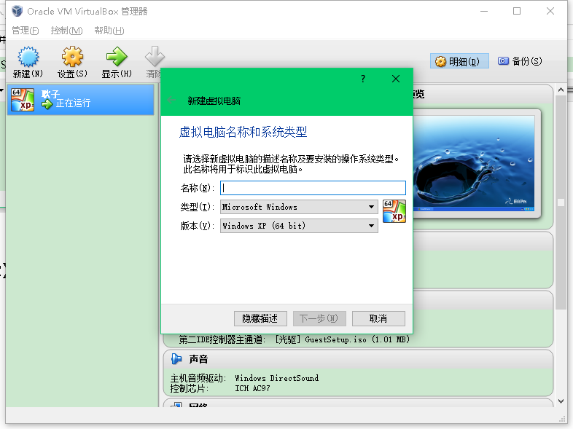
Task: Click the 隐藏描述 button
Action: [260, 318]
